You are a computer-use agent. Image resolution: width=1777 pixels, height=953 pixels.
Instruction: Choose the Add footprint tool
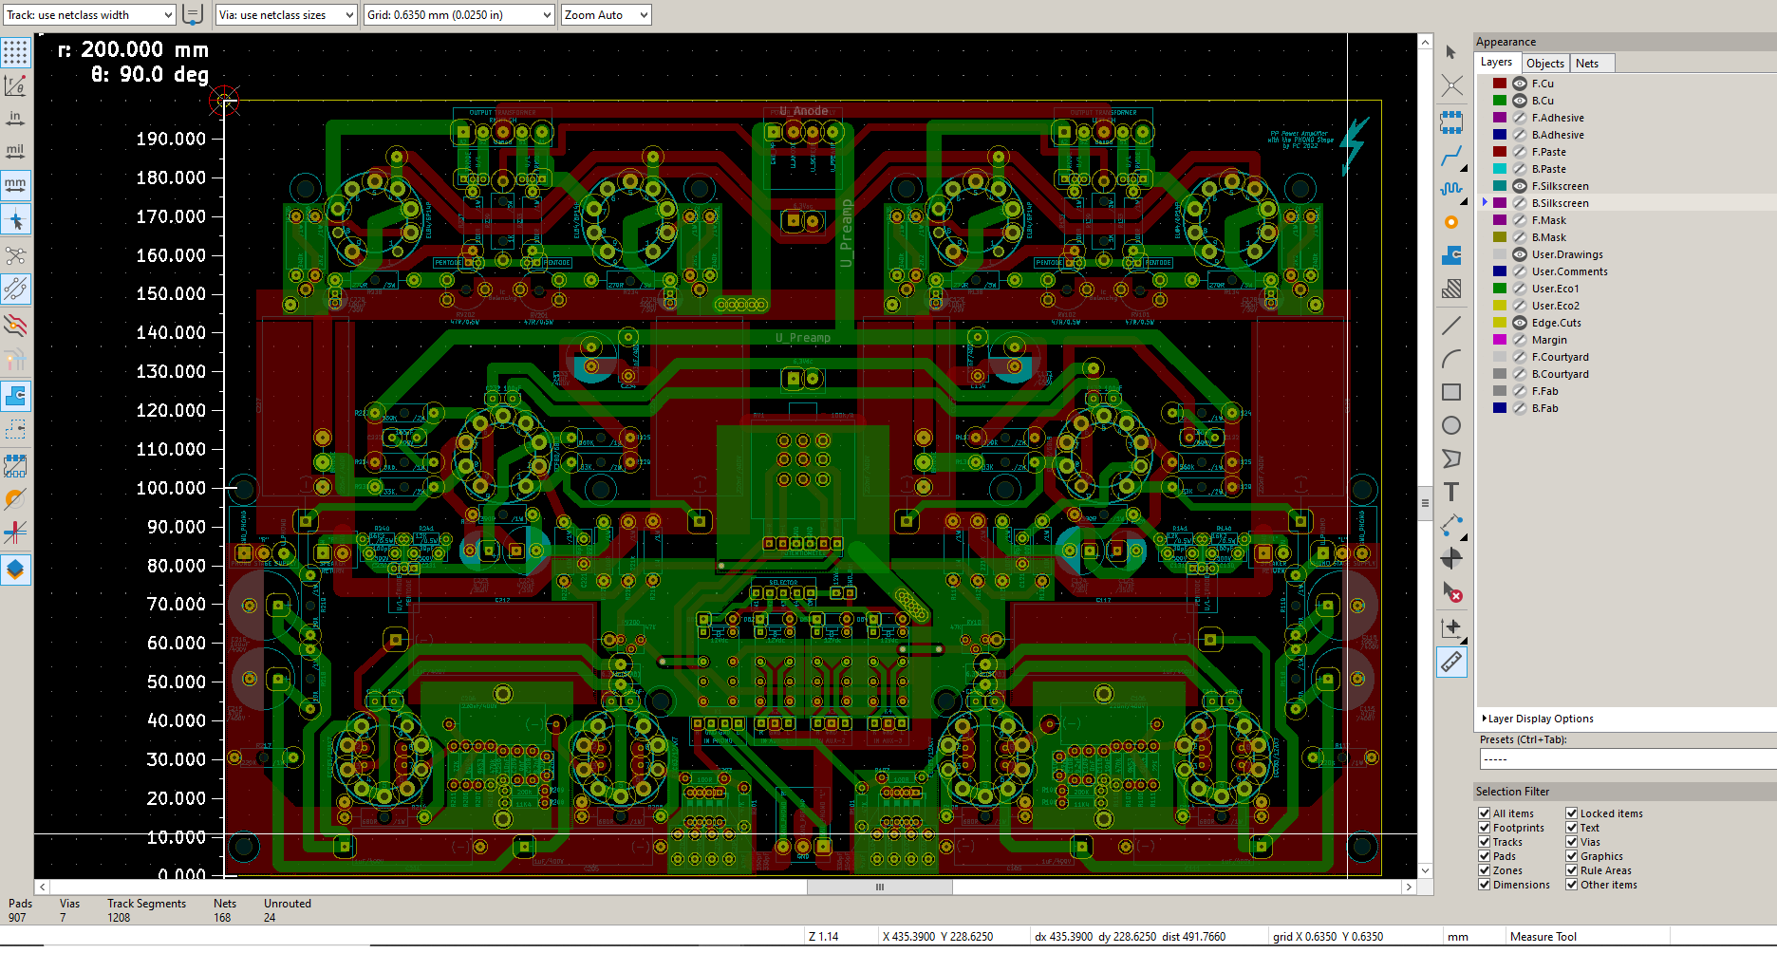coord(1451,121)
